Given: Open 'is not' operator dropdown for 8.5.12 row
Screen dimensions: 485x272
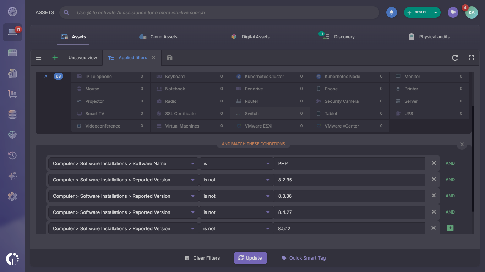Looking at the screenshot, I should pyautogui.click(x=236, y=228).
